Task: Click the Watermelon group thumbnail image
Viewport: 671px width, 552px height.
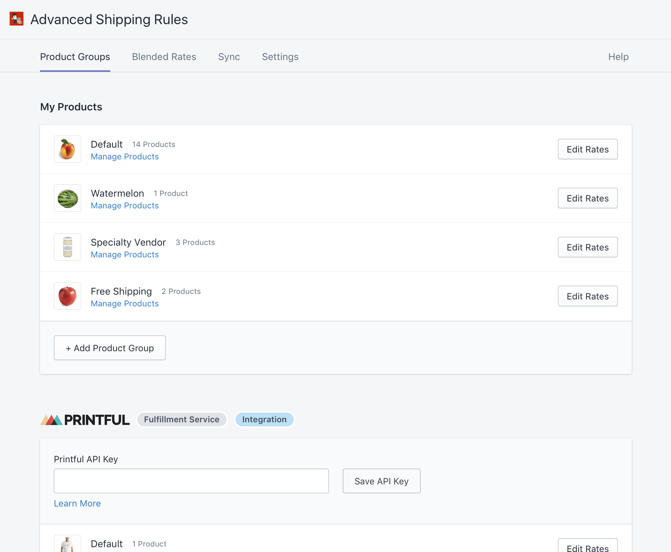Action: click(68, 198)
